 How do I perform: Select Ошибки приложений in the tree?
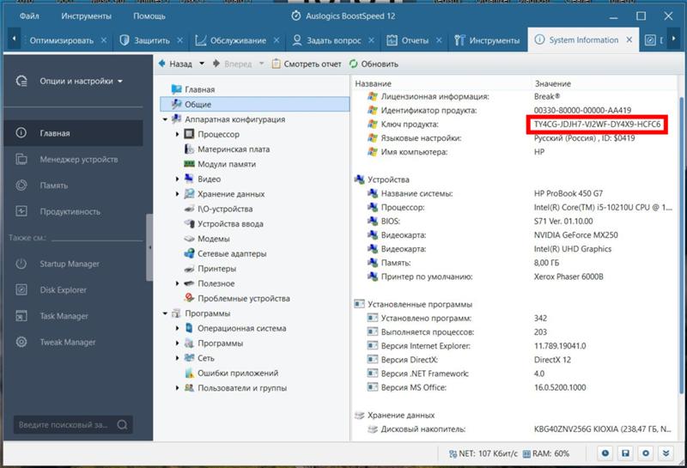coord(238,373)
